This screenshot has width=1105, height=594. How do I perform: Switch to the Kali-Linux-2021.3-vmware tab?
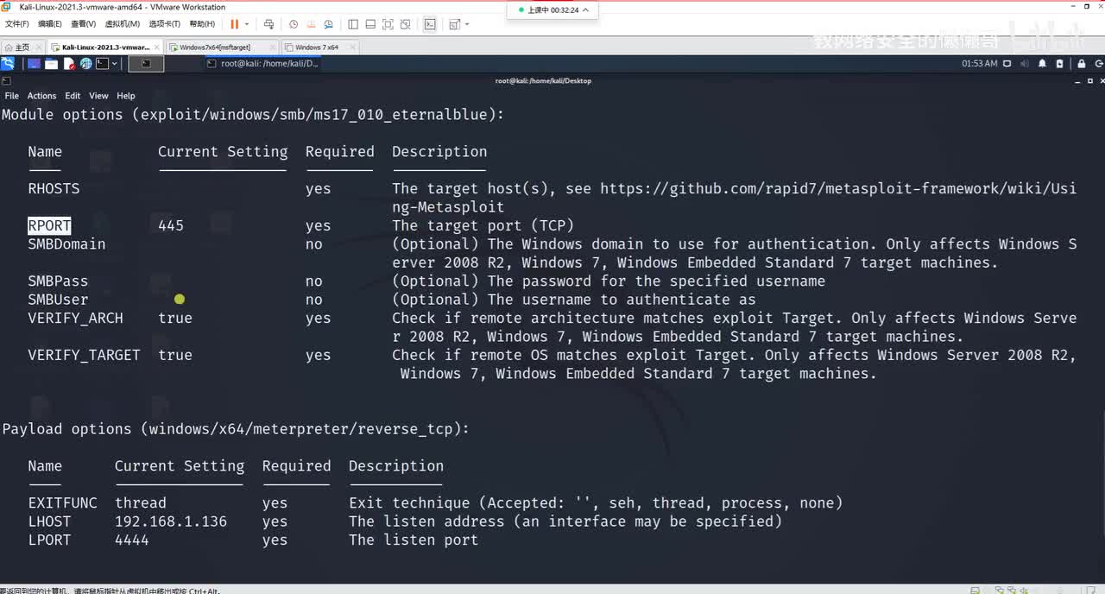(x=104, y=47)
